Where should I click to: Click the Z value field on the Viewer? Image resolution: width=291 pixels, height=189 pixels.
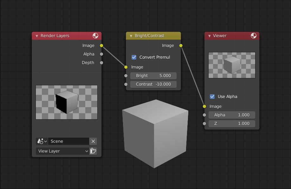pyautogui.click(x=232, y=123)
